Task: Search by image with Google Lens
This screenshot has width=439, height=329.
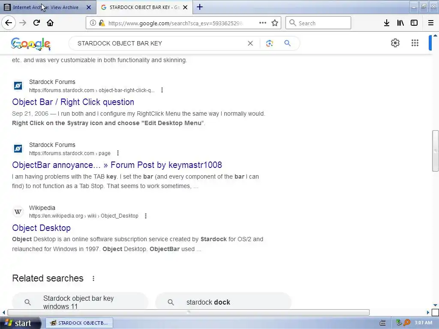Action: (269, 43)
